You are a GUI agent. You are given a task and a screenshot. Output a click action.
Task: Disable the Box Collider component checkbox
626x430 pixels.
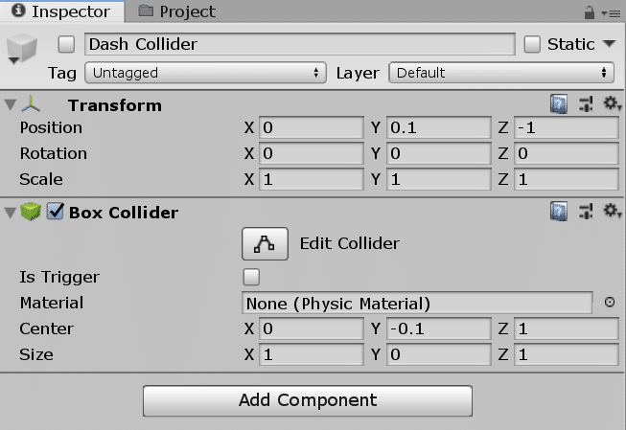56,212
